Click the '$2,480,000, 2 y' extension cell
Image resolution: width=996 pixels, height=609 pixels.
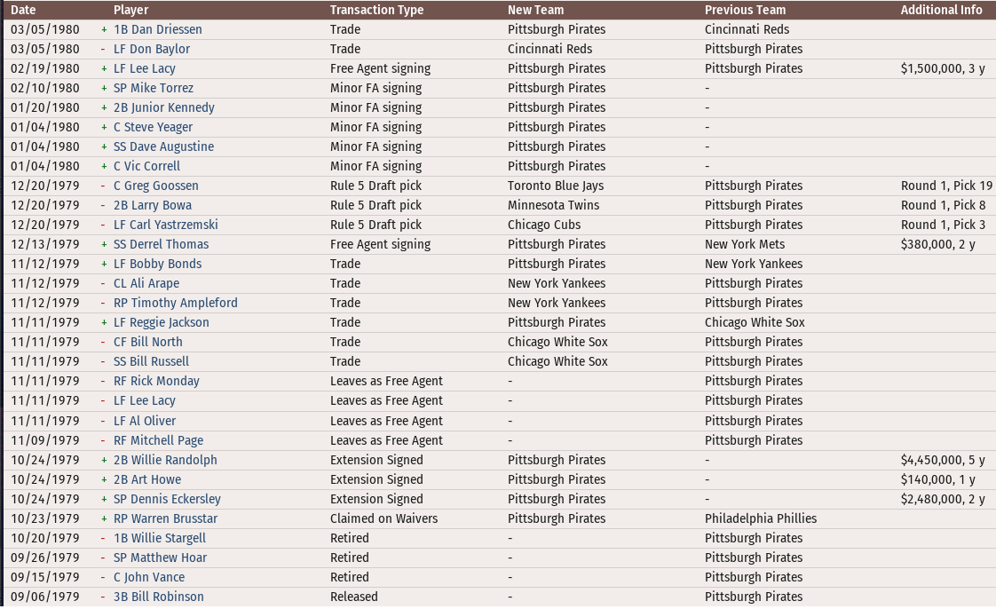click(x=943, y=499)
